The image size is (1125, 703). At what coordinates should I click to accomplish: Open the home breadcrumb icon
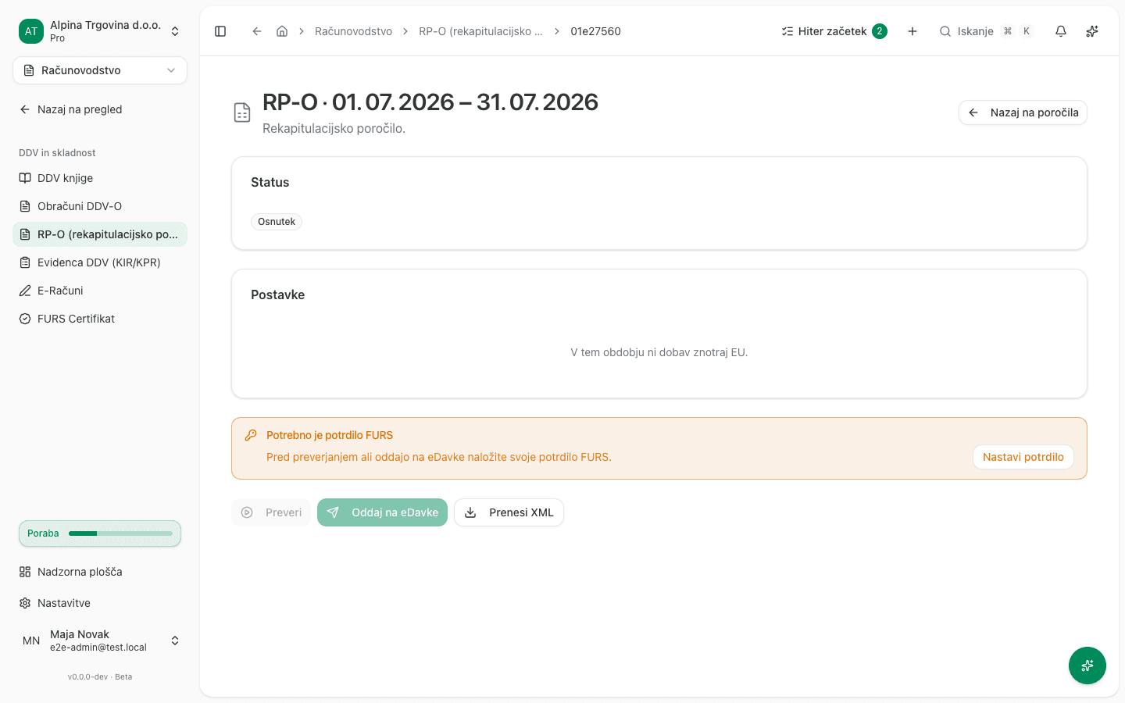coord(282,31)
